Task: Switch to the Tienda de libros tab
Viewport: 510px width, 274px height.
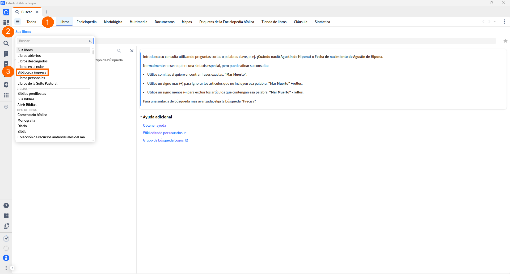Action: (274, 22)
